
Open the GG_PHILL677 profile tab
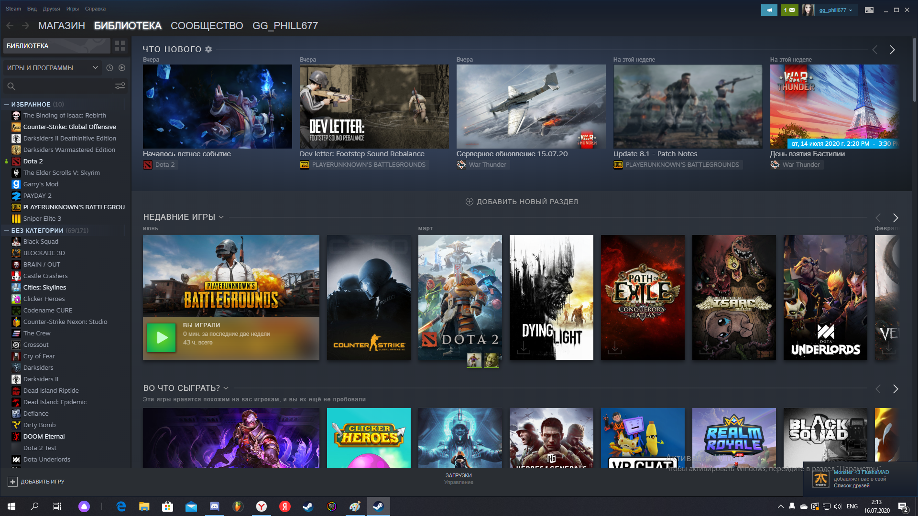click(x=285, y=26)
